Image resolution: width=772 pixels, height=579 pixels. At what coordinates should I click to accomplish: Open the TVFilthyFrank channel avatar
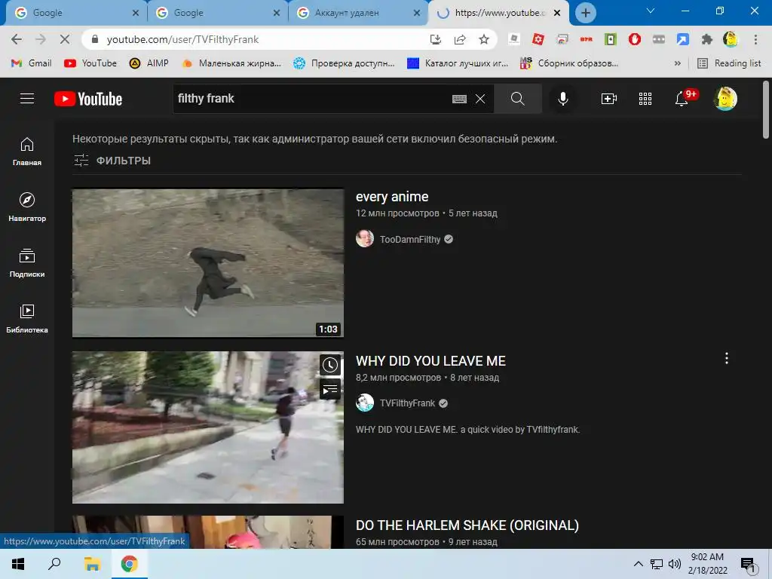coord(365,403)
